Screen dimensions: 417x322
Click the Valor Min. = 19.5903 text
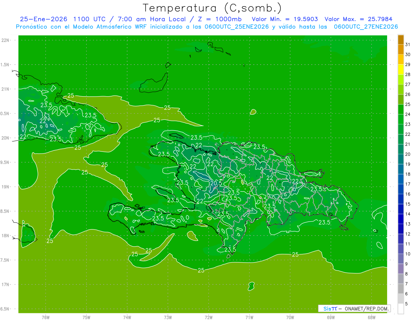coord(285,19)
